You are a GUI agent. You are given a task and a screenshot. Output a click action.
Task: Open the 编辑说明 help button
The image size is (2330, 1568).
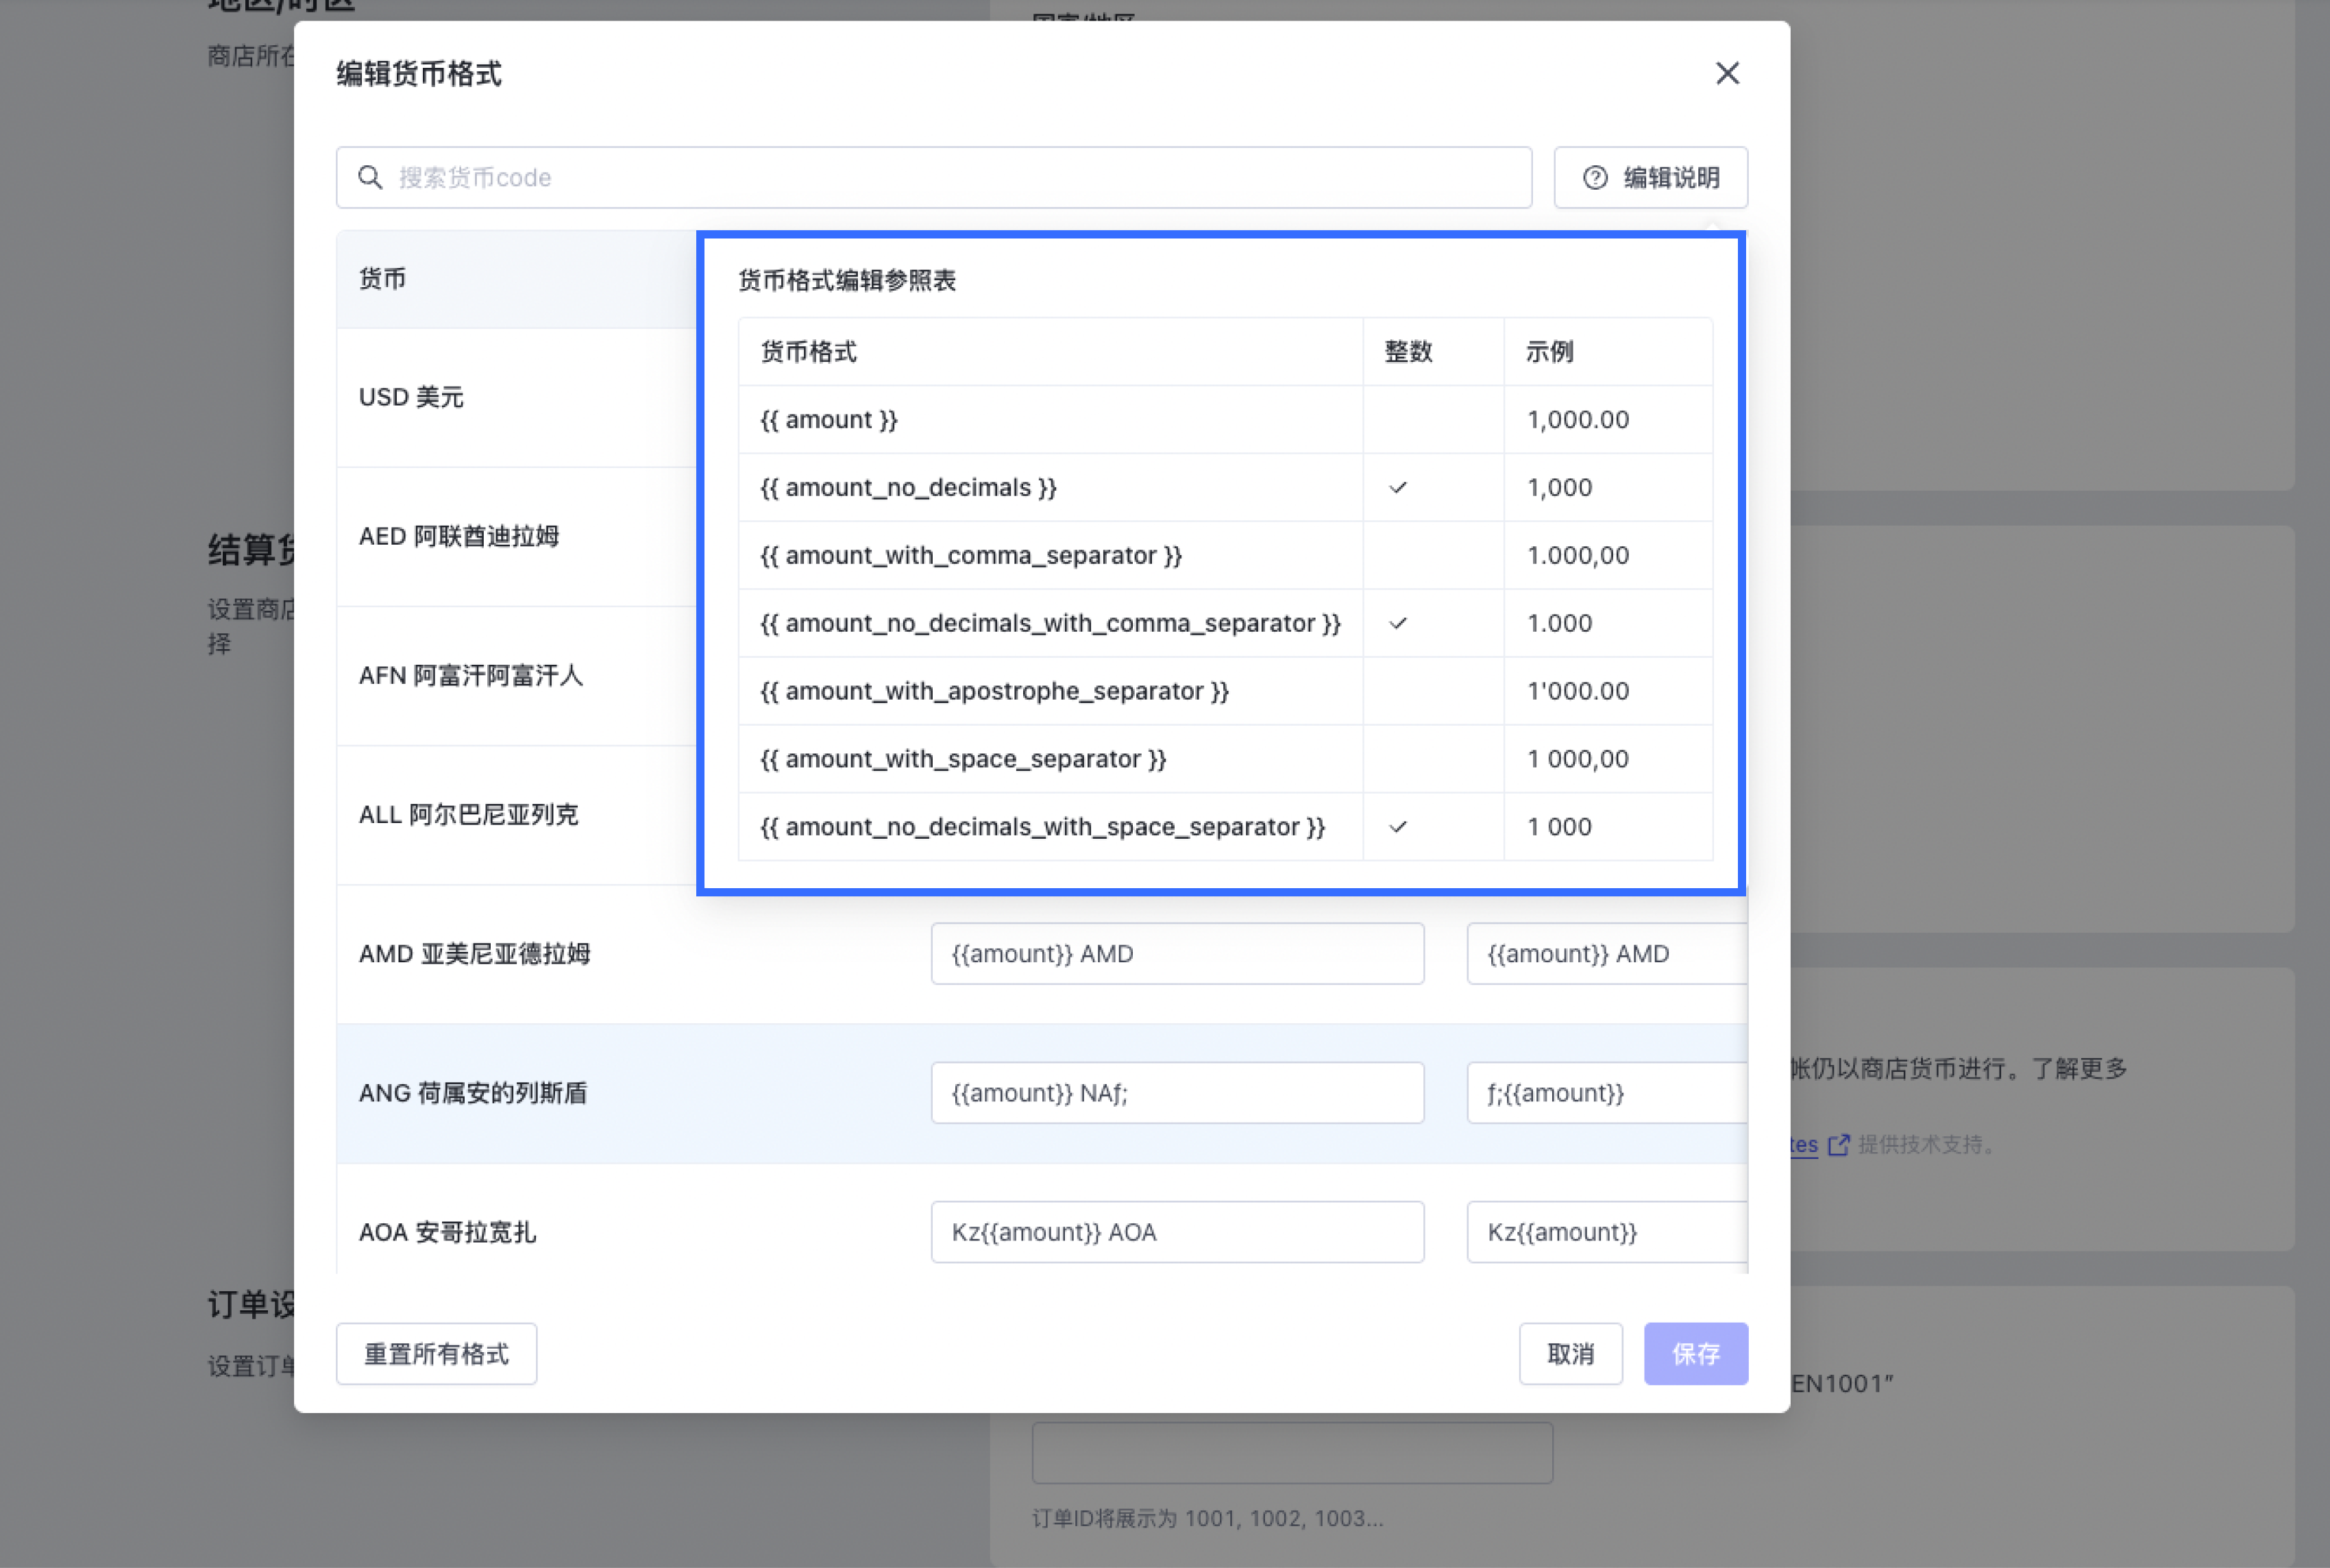tap(1650, 177)
